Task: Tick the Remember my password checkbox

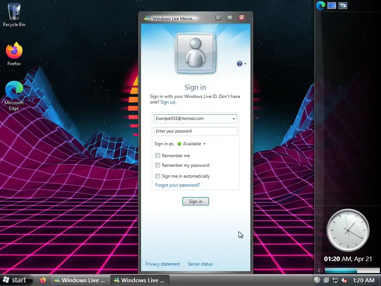Action: (x=157, y=165)
